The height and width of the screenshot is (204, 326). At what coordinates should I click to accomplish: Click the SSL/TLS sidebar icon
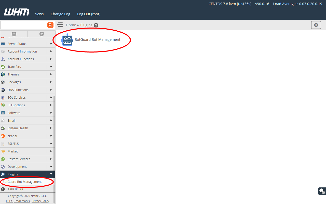pyautogui.click(x=3, y=144)
